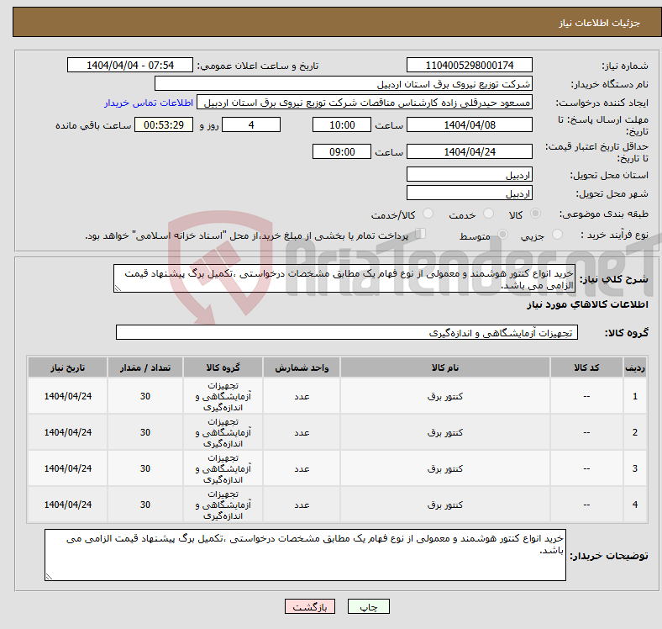This screenshot has height=629, width=662.
Task: Grab resize handle of توضیحات خریدار box
Action: click(x=49, y=577)
